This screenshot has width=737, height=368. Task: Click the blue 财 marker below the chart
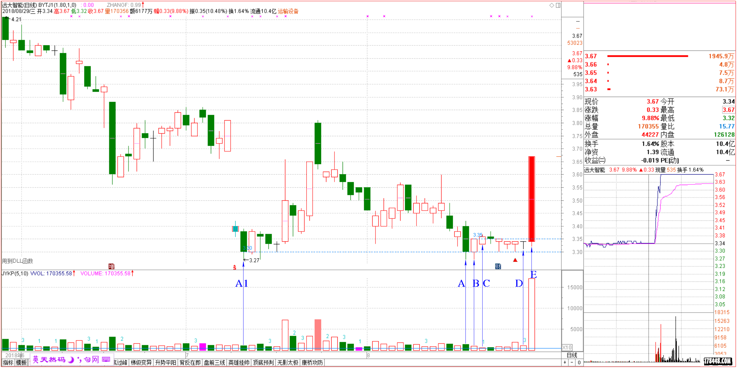(498, 266)
